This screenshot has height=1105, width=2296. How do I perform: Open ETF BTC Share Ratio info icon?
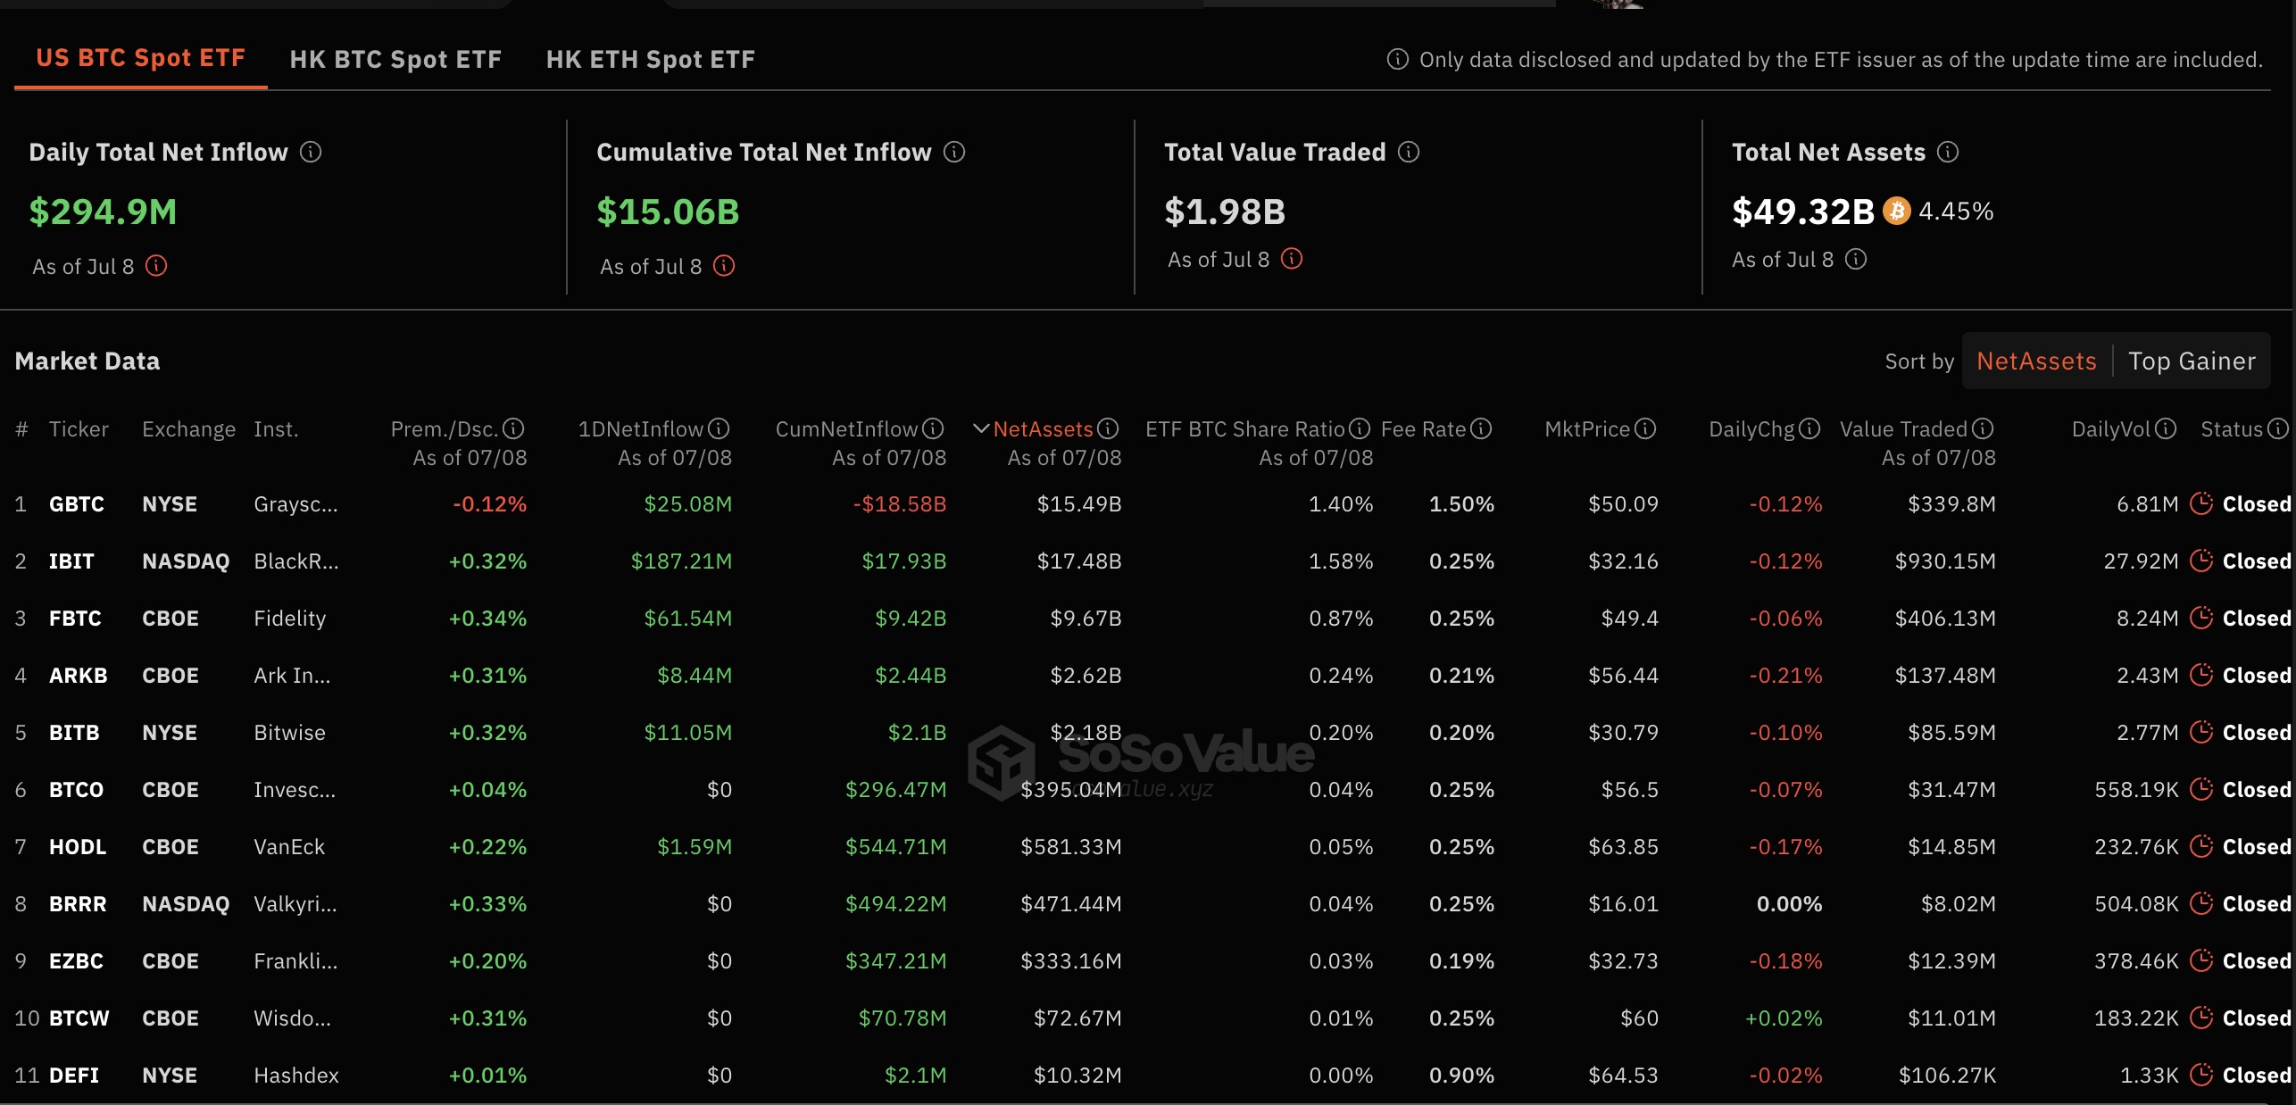tap(1360, 428)
